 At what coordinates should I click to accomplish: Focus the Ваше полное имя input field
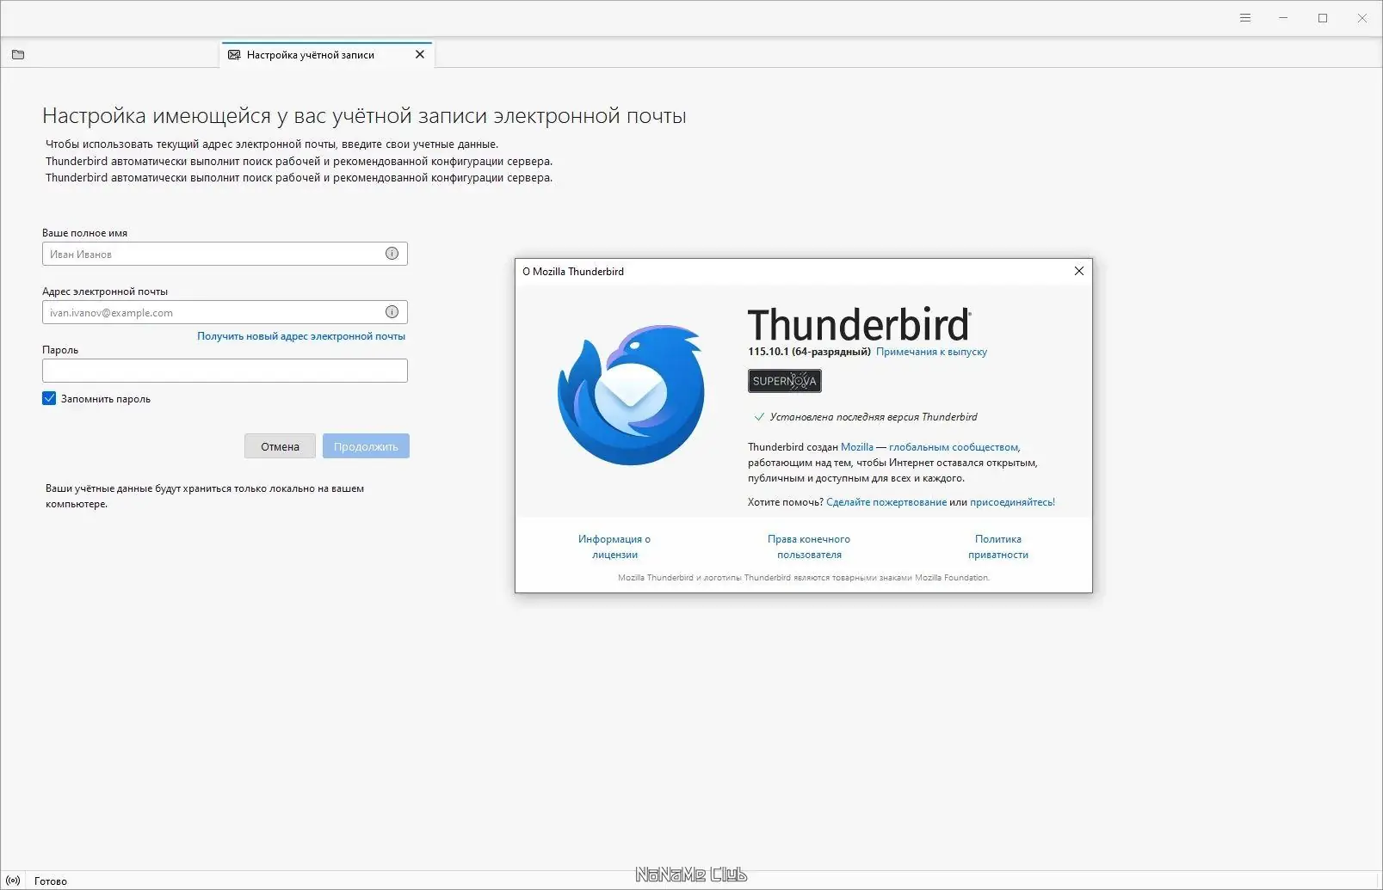point(225,254)
